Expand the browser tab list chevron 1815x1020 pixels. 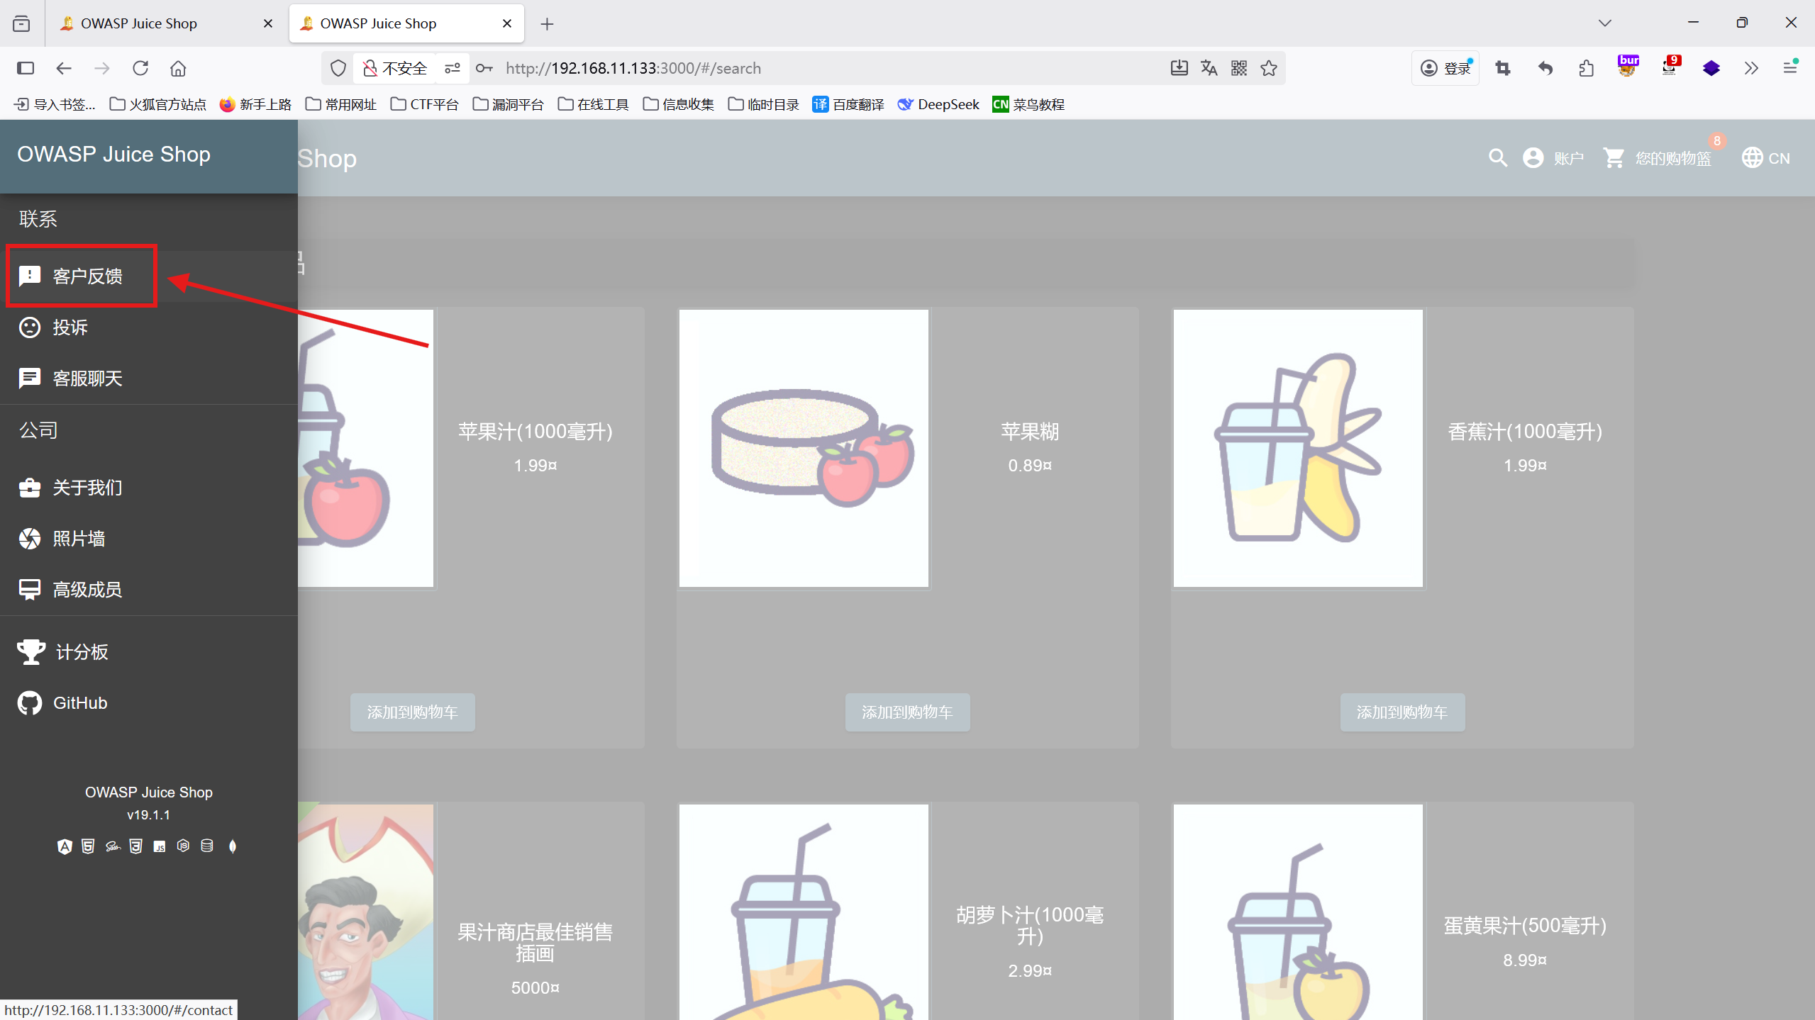coord(1605,23)
